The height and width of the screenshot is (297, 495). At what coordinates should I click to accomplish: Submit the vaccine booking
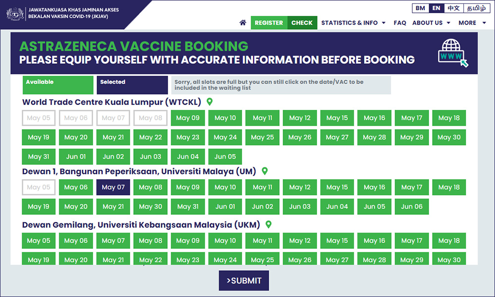[244, 281]
